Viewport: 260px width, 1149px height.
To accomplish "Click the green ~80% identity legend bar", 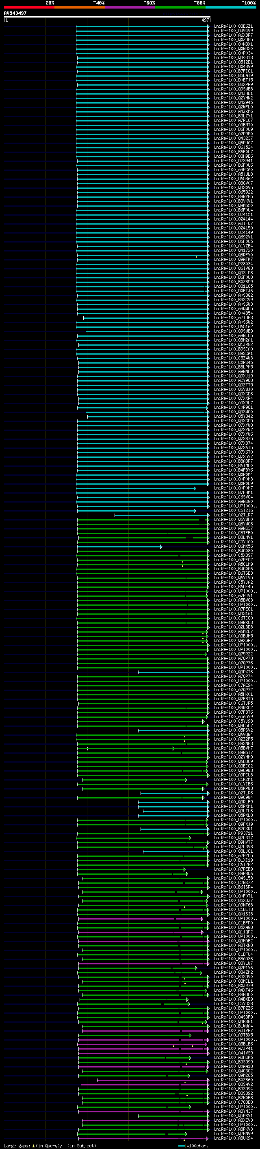I will tap(180, 7).
